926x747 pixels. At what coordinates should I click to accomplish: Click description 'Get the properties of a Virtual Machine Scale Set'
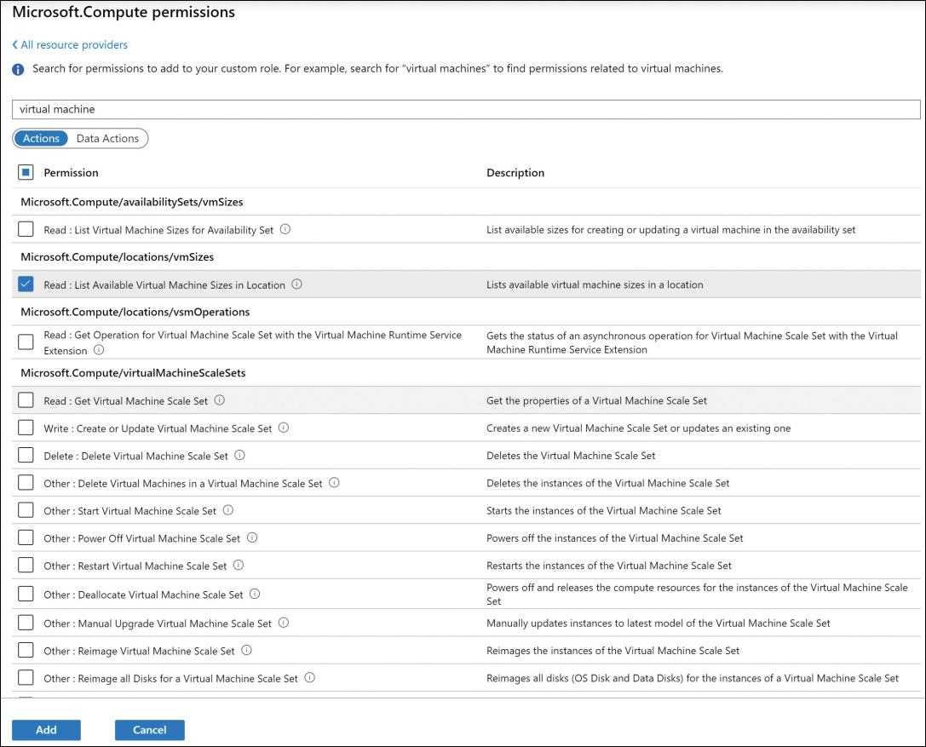pos(596,400)
